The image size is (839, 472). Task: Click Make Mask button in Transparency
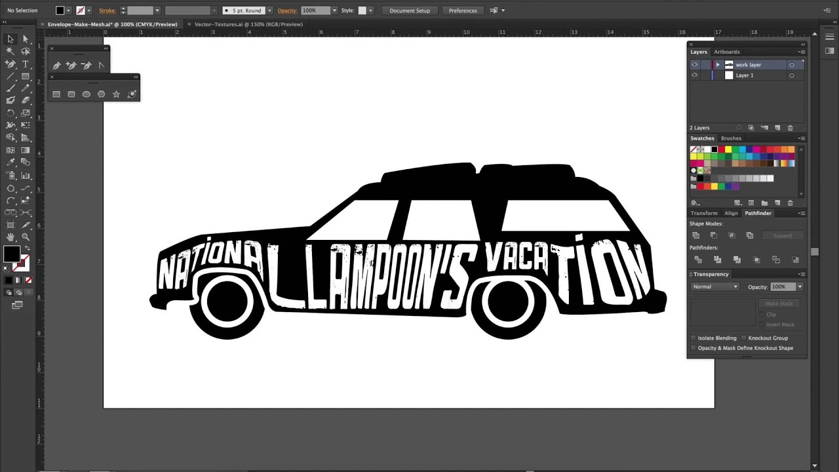(x=779, y=304)
